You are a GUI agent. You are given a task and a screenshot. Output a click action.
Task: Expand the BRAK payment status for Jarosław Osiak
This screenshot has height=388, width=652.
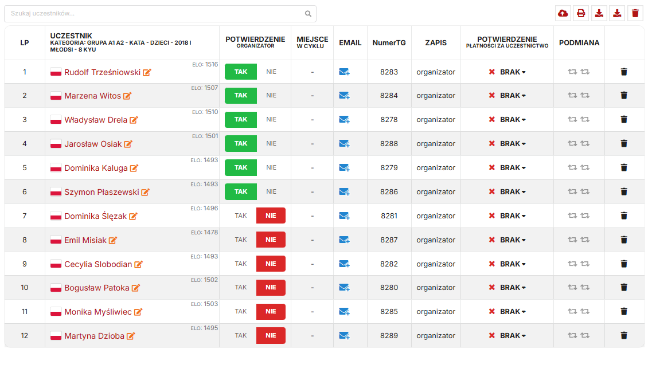click(513, 144)
